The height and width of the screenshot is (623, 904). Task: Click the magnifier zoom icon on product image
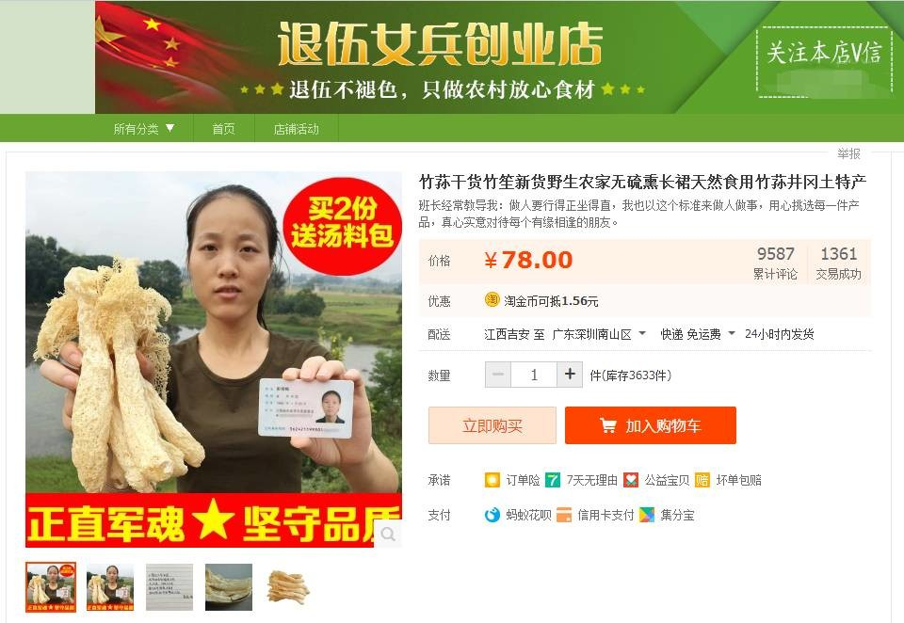[388, 535]
